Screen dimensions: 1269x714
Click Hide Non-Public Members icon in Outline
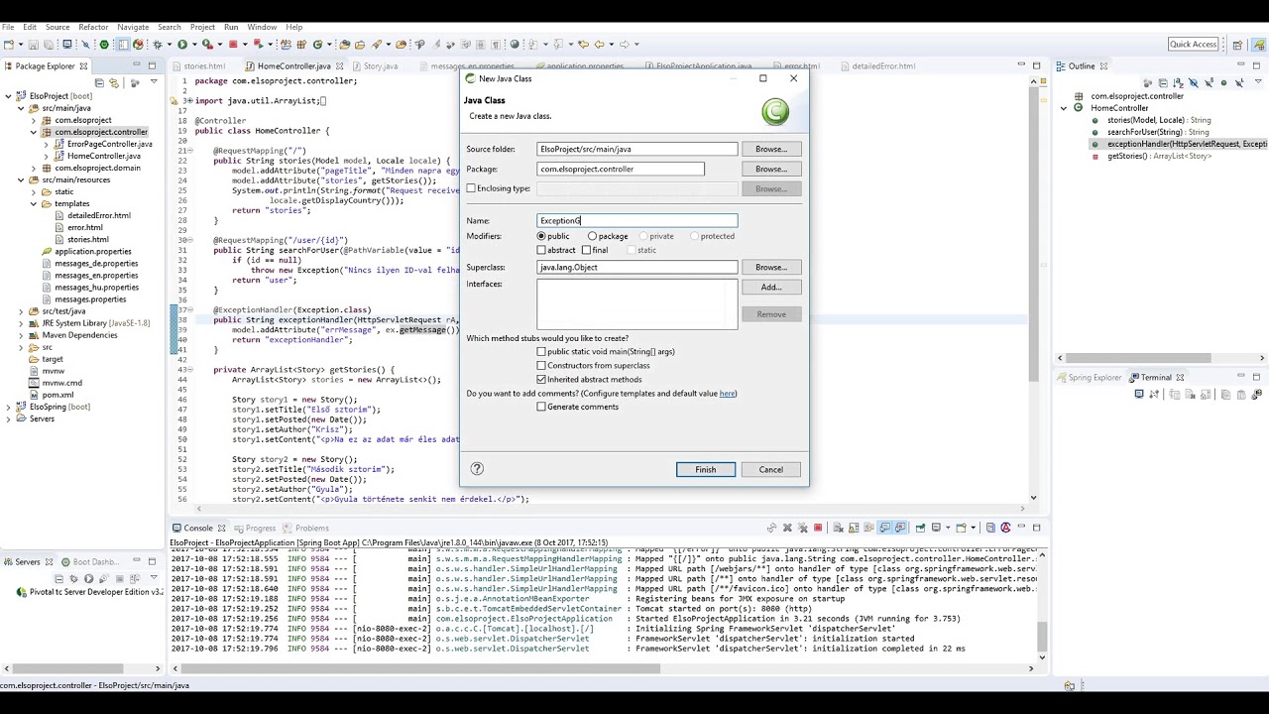coord(1223,82)
